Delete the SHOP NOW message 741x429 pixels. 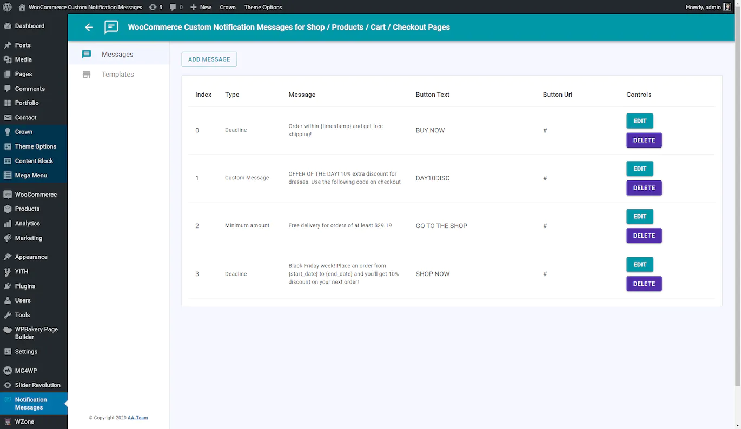click(644, 284)
